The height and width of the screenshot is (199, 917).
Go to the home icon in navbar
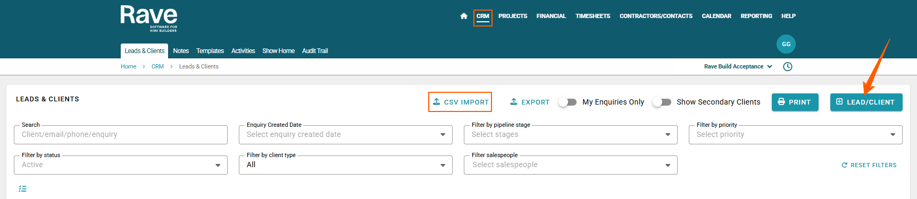click(464, 16)
